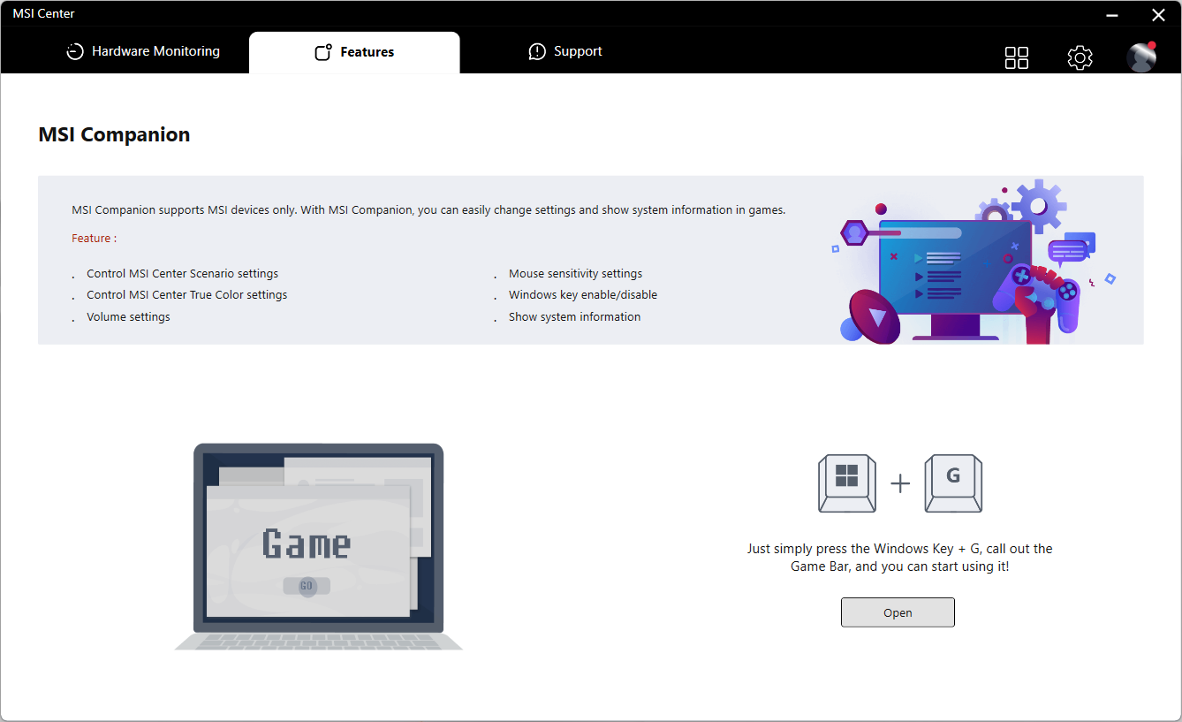
Task: Close the MSI Center window
Action: click(x=1158, y=15)
